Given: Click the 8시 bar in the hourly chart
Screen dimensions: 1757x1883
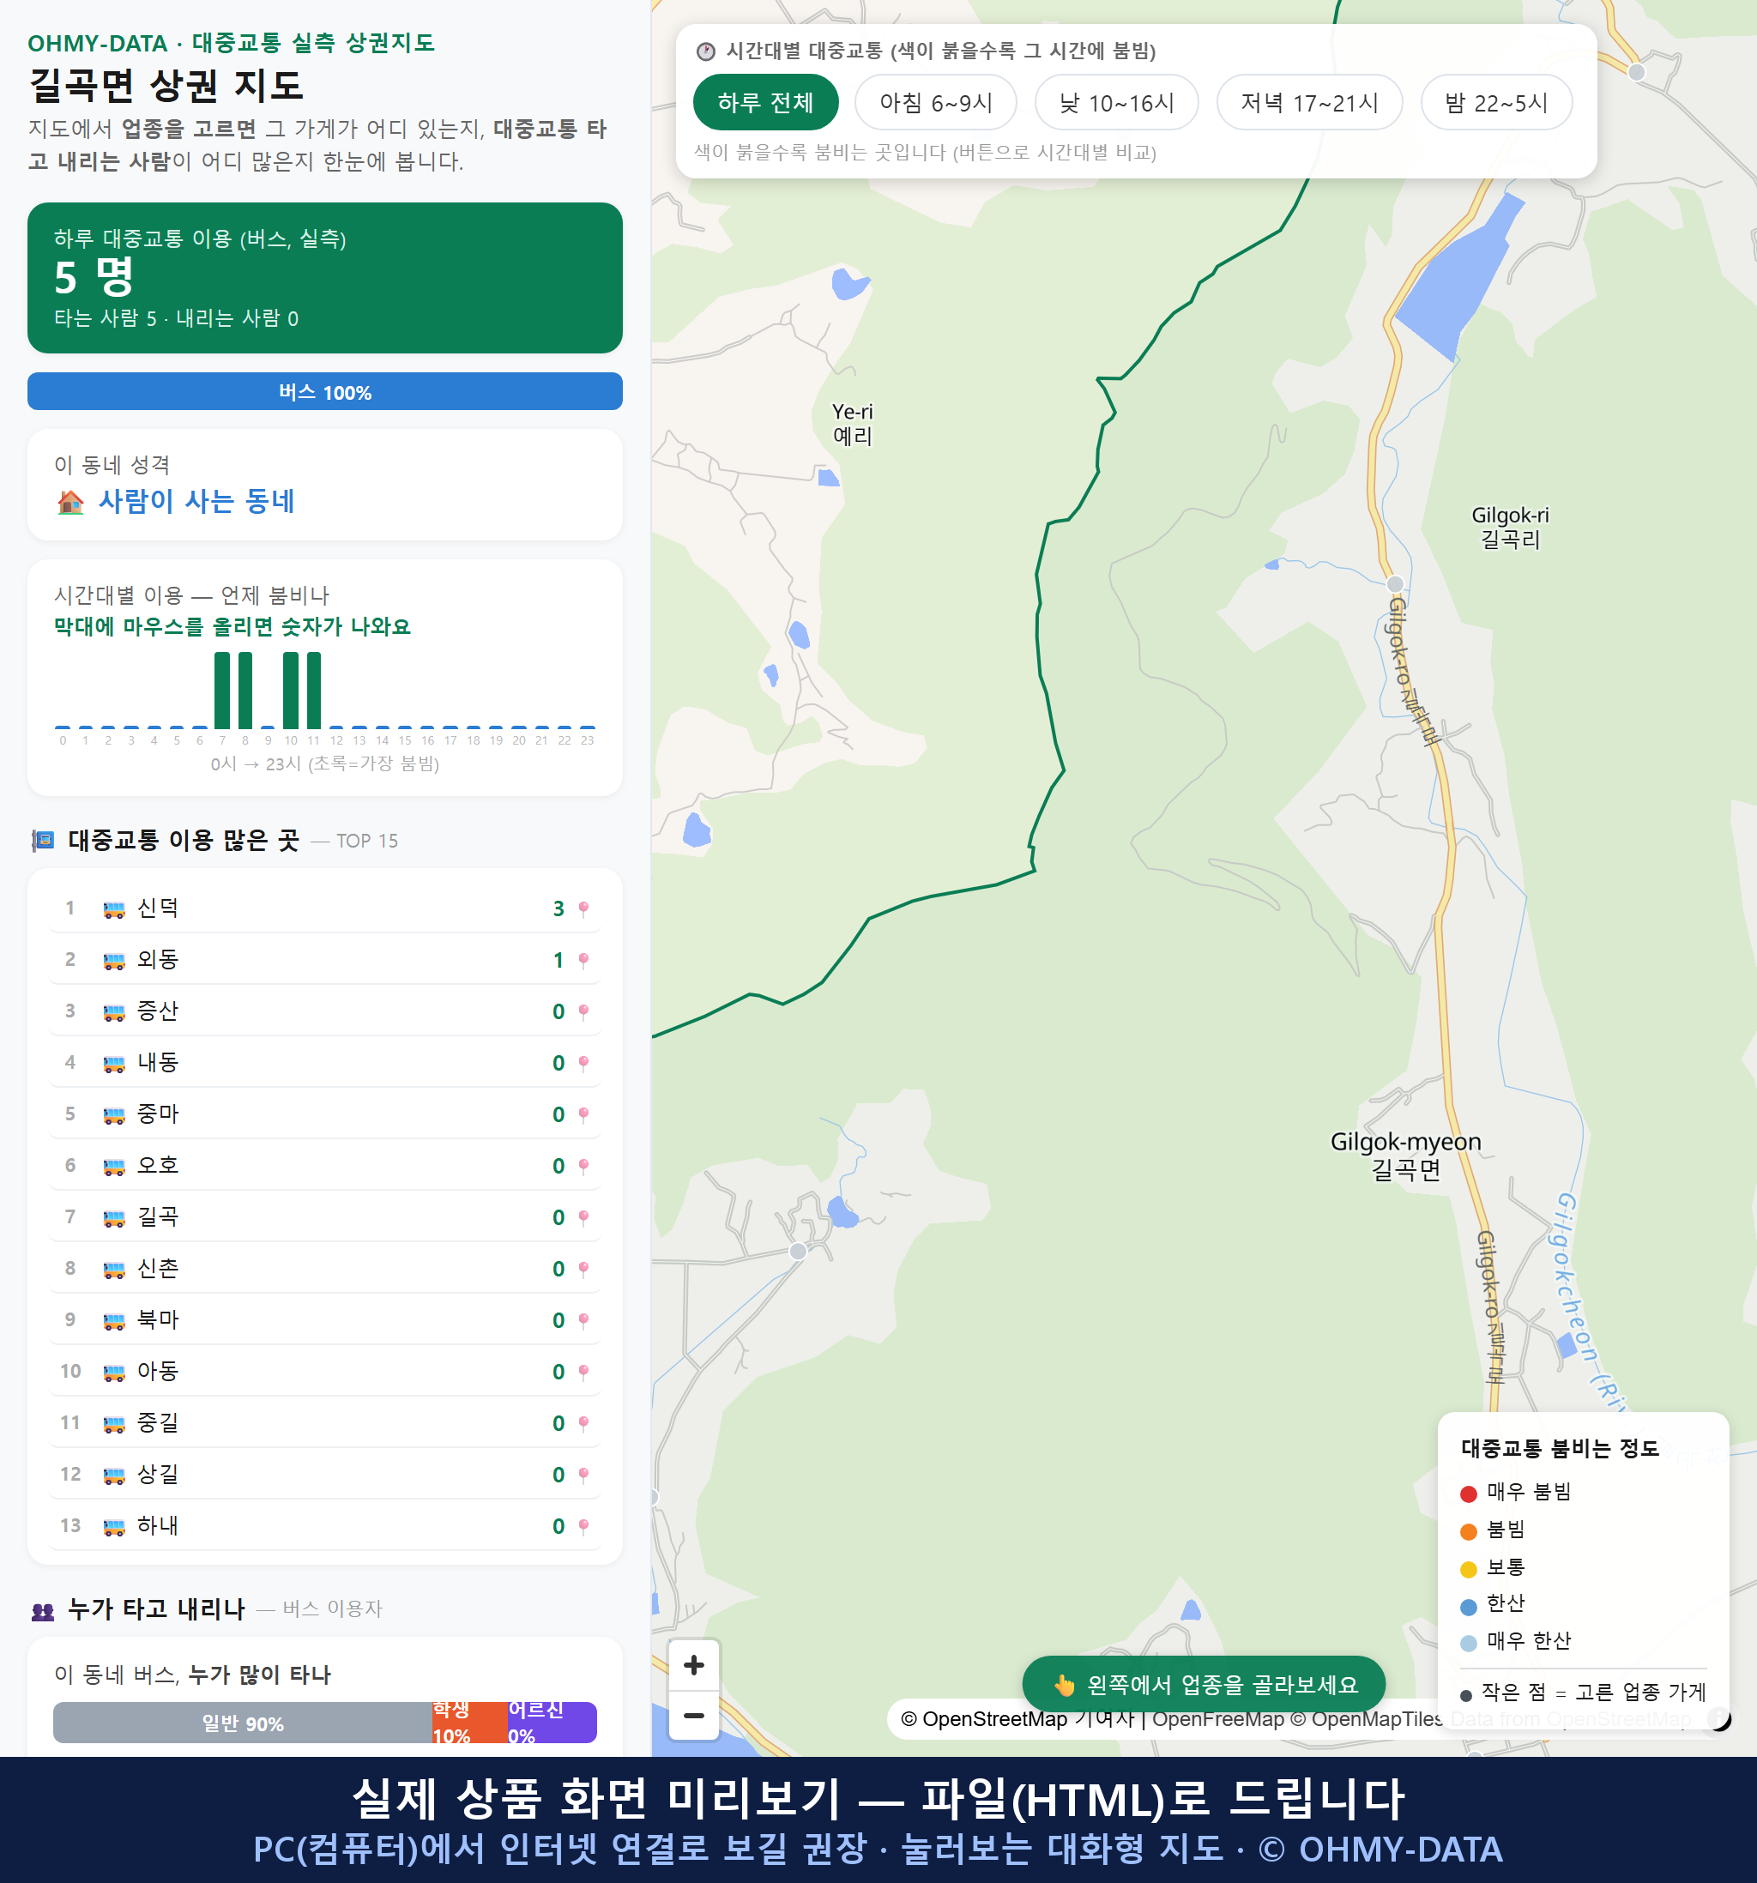Looking at the screenshot, I should point(245,690).
